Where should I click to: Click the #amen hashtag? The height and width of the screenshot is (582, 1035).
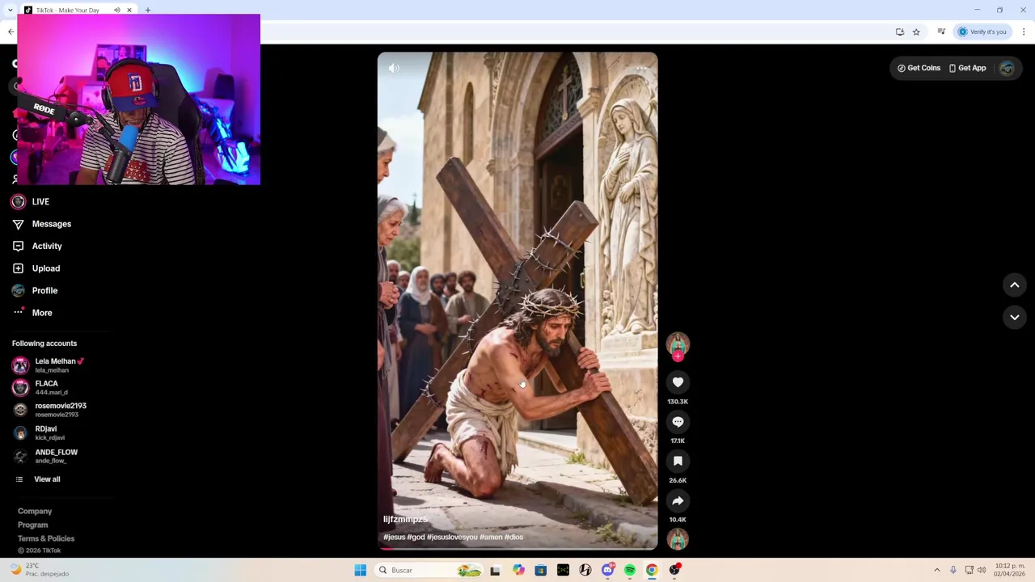coord(491,537)
